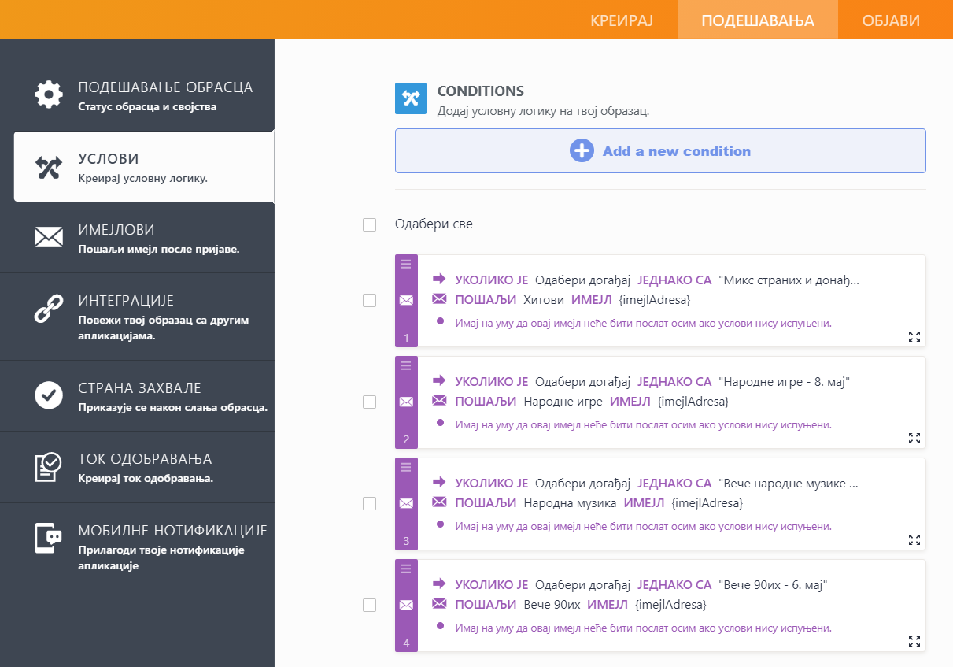
Task: Click the blue Conditions header icon
Action: point(411,98)
